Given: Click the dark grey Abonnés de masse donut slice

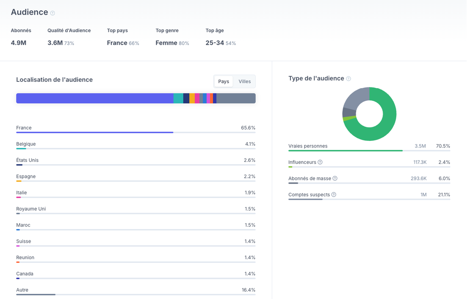Looking at the screenshot, I should point(349,113).
